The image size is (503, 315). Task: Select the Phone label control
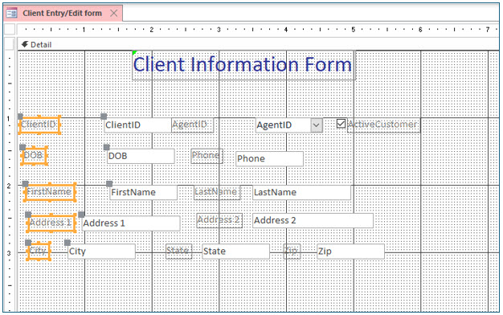207,156
